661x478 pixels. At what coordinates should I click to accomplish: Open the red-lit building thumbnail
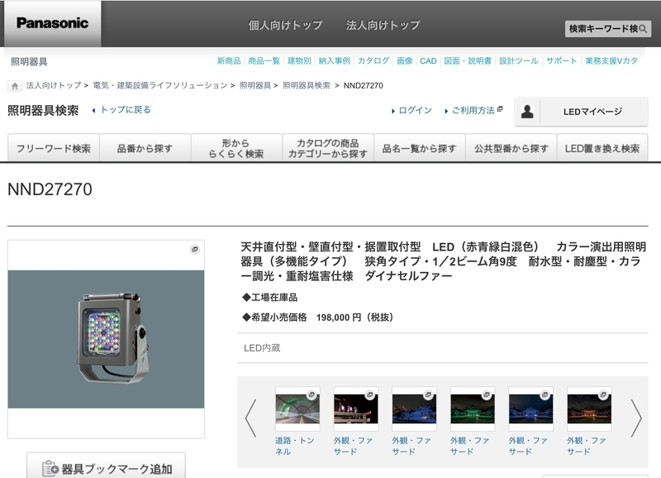coord(589,409)
